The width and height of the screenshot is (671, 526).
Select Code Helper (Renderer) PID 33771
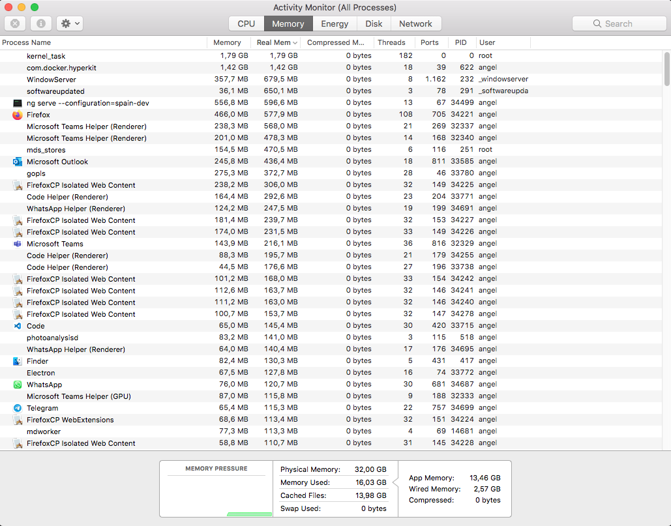pos(332,197)
